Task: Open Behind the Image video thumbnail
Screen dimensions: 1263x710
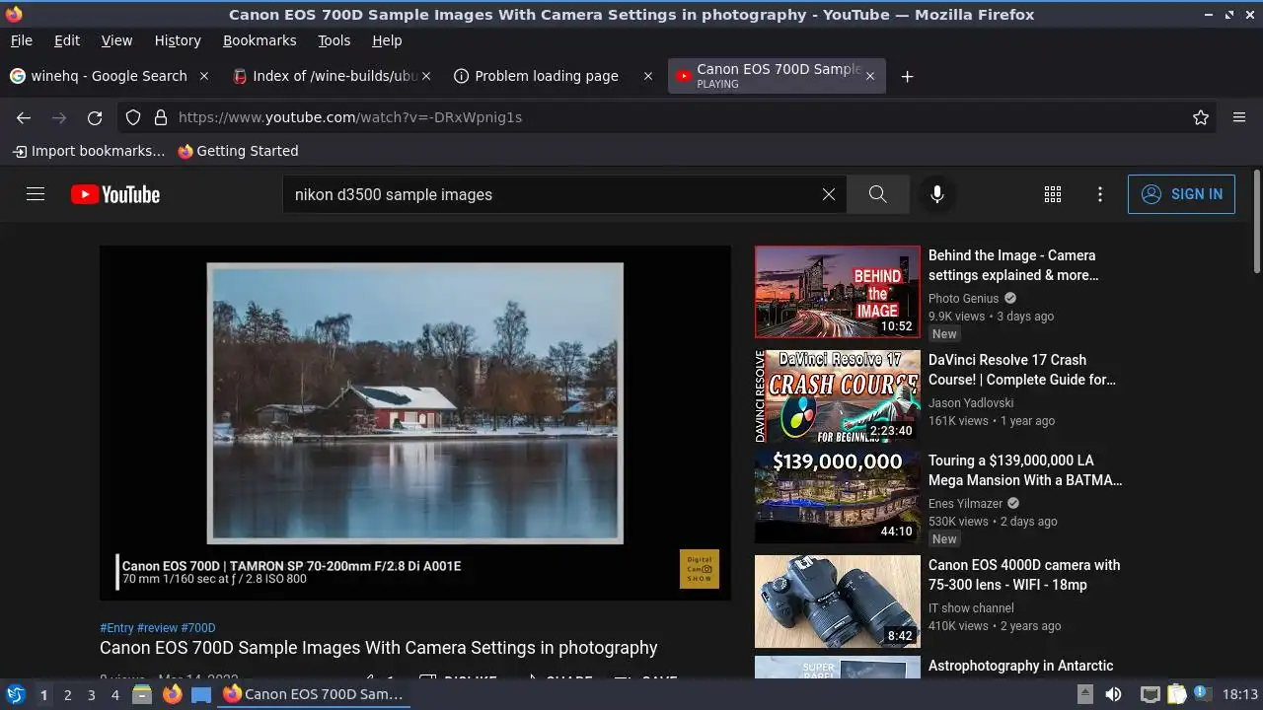Action: 838,292
